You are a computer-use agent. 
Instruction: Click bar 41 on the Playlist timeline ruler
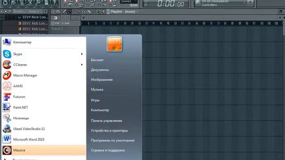(x=154, y=23)
